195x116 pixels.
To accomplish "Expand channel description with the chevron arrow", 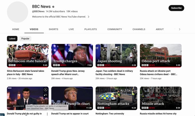I will point(89,17).
